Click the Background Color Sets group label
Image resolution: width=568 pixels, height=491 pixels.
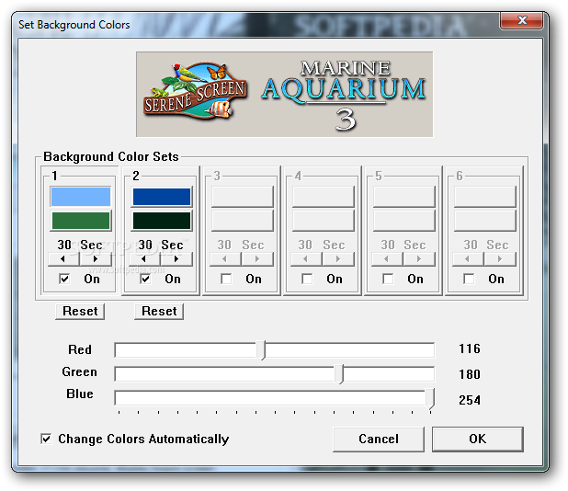tap(111, 156)
